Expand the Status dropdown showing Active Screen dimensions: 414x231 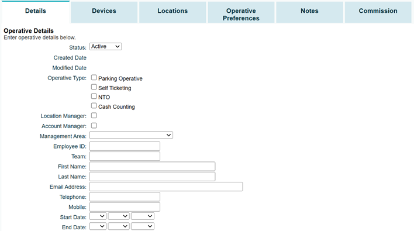click(105, 46)
